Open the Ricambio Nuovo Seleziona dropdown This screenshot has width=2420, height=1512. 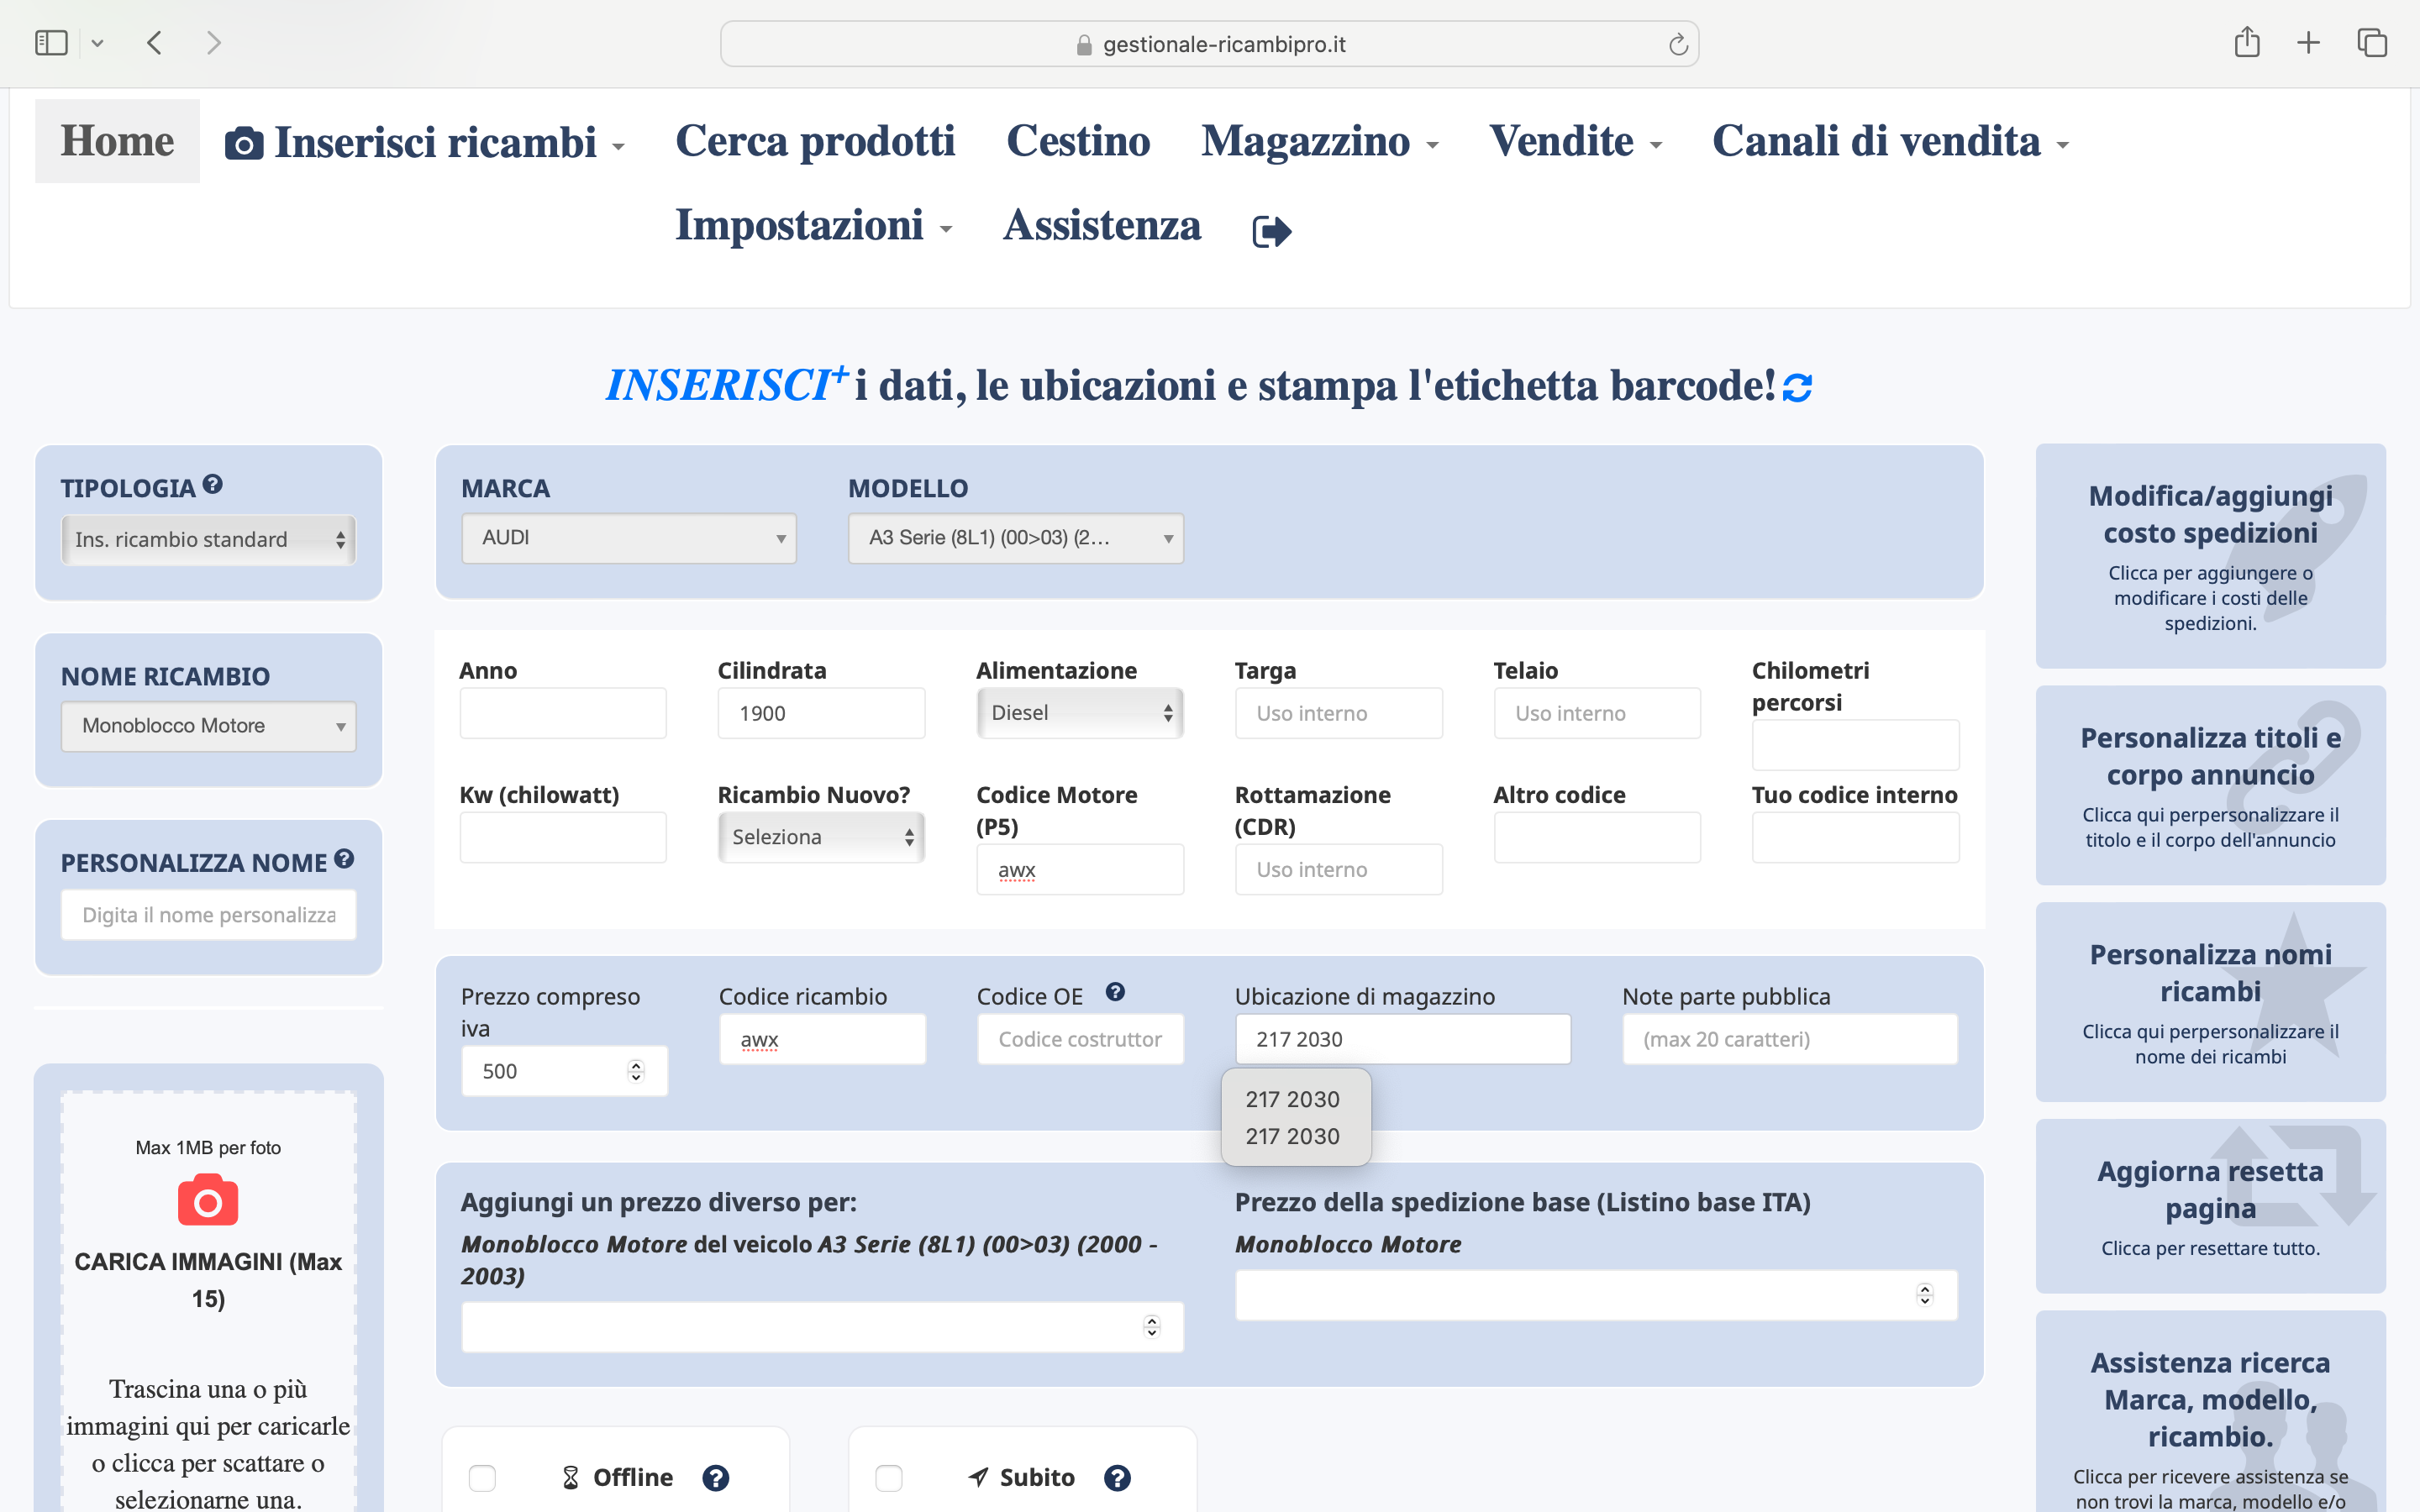click(821, 837)
